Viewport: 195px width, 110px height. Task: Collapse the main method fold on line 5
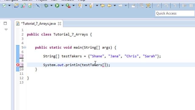(x=25, y=47)
